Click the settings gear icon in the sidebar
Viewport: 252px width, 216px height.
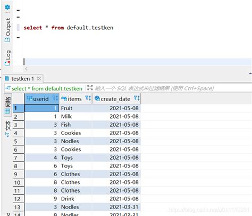click(x=7, y=7)
